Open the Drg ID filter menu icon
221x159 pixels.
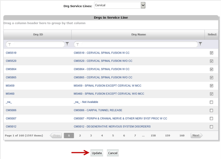pyautogui.click(x=67, y=44)
